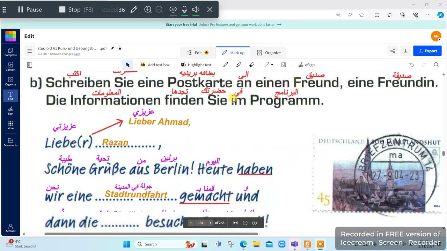The height and width of the screenshot is (251, 447).
Task: Switch to the Mark up tab
Action: pos(233,53)
